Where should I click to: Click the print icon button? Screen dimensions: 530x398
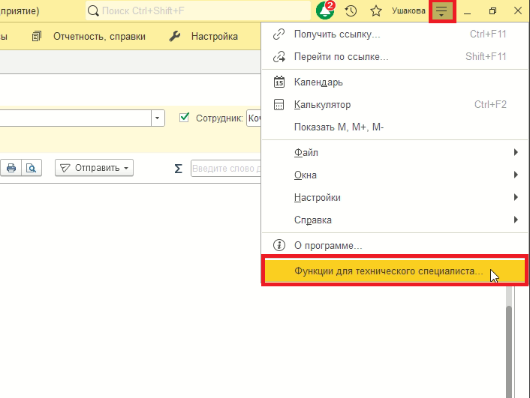click(x=11, y=168)
